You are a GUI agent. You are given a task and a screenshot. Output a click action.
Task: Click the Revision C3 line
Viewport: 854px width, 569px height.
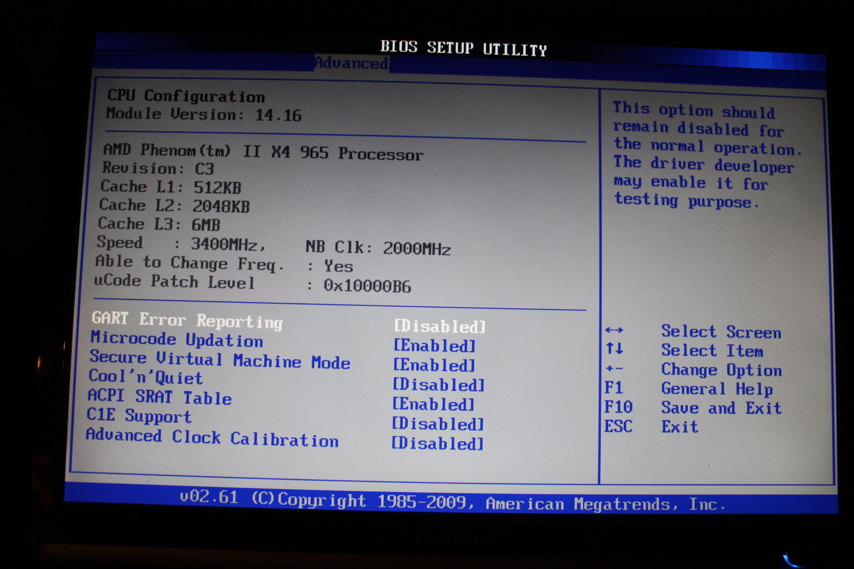coord(158,168)
